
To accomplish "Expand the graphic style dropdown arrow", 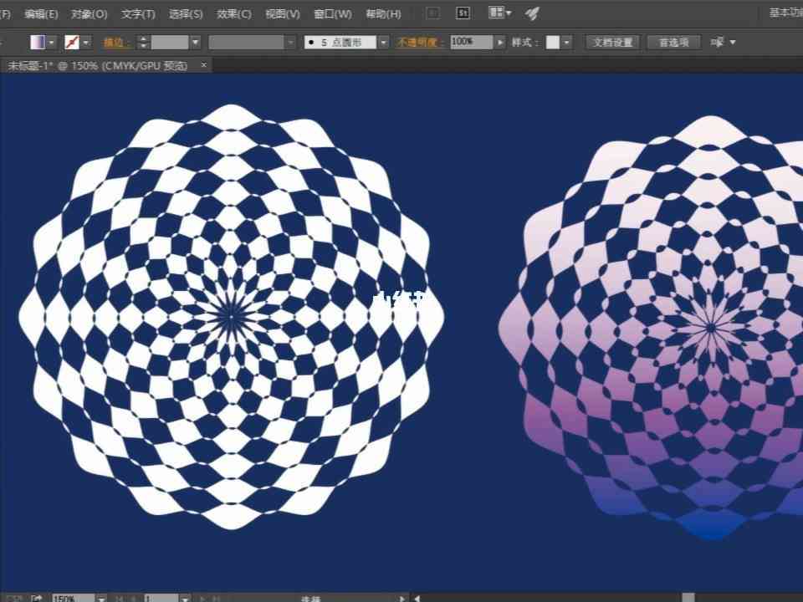I will point(566,42).
